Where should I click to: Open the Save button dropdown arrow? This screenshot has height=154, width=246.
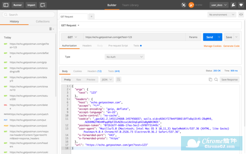click(237, 37)
